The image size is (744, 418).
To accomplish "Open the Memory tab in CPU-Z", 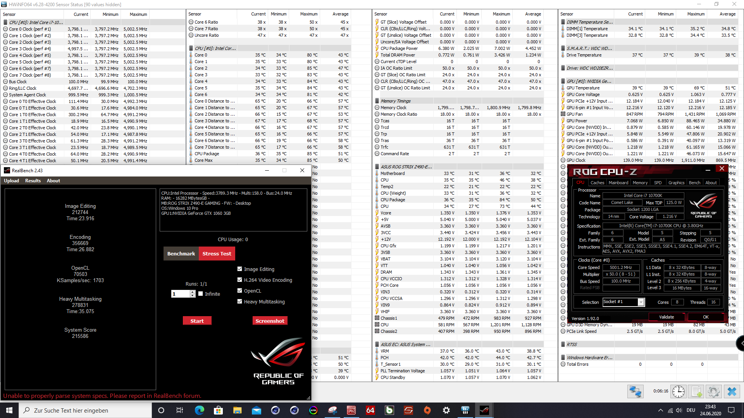I will pos(640,183).
